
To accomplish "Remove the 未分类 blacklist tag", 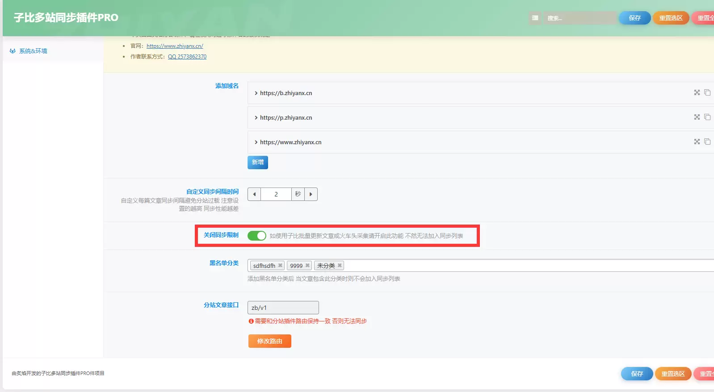I will click(x=340, y=266).
